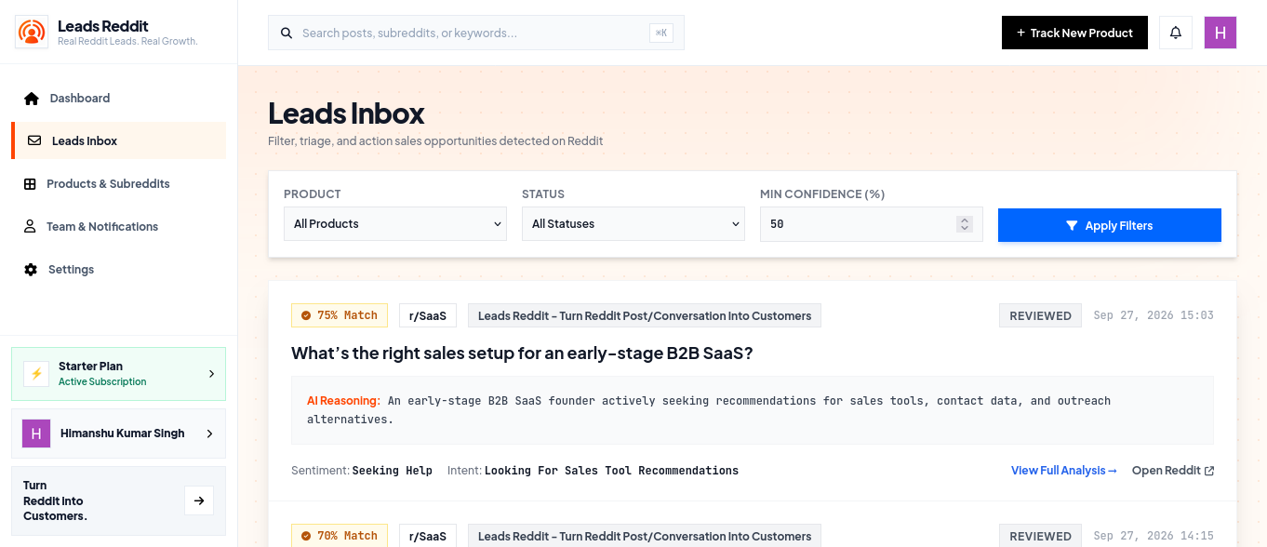Click the Team & Notifications person icon
Image resolution: width=1267 pixels, height=547 pixels.
30,227
